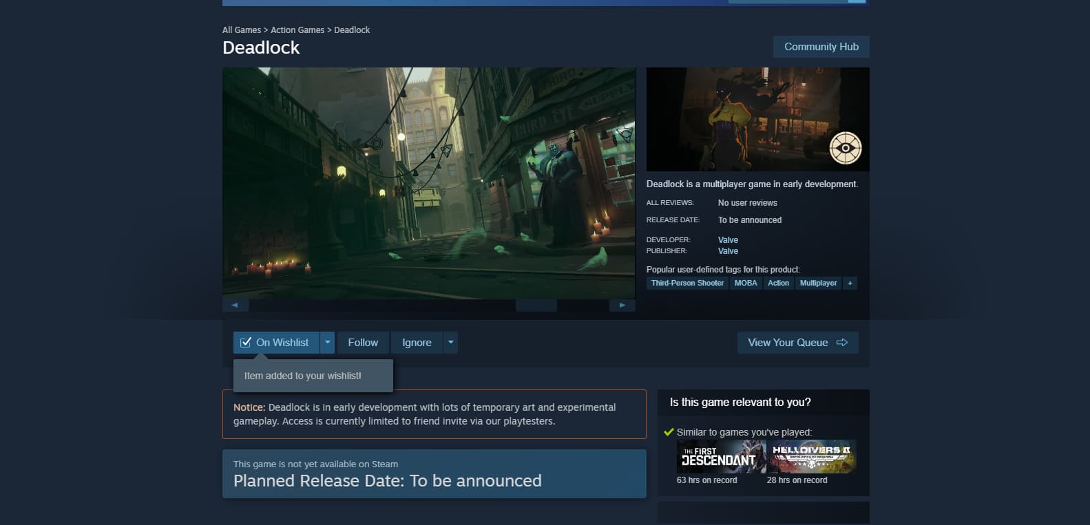Navigate to Action Games breadcrumb
This screenshot has height=525, width=1090.
297,30
